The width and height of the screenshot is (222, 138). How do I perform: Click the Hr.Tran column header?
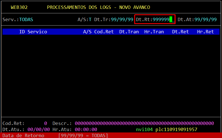coord(154,32)
